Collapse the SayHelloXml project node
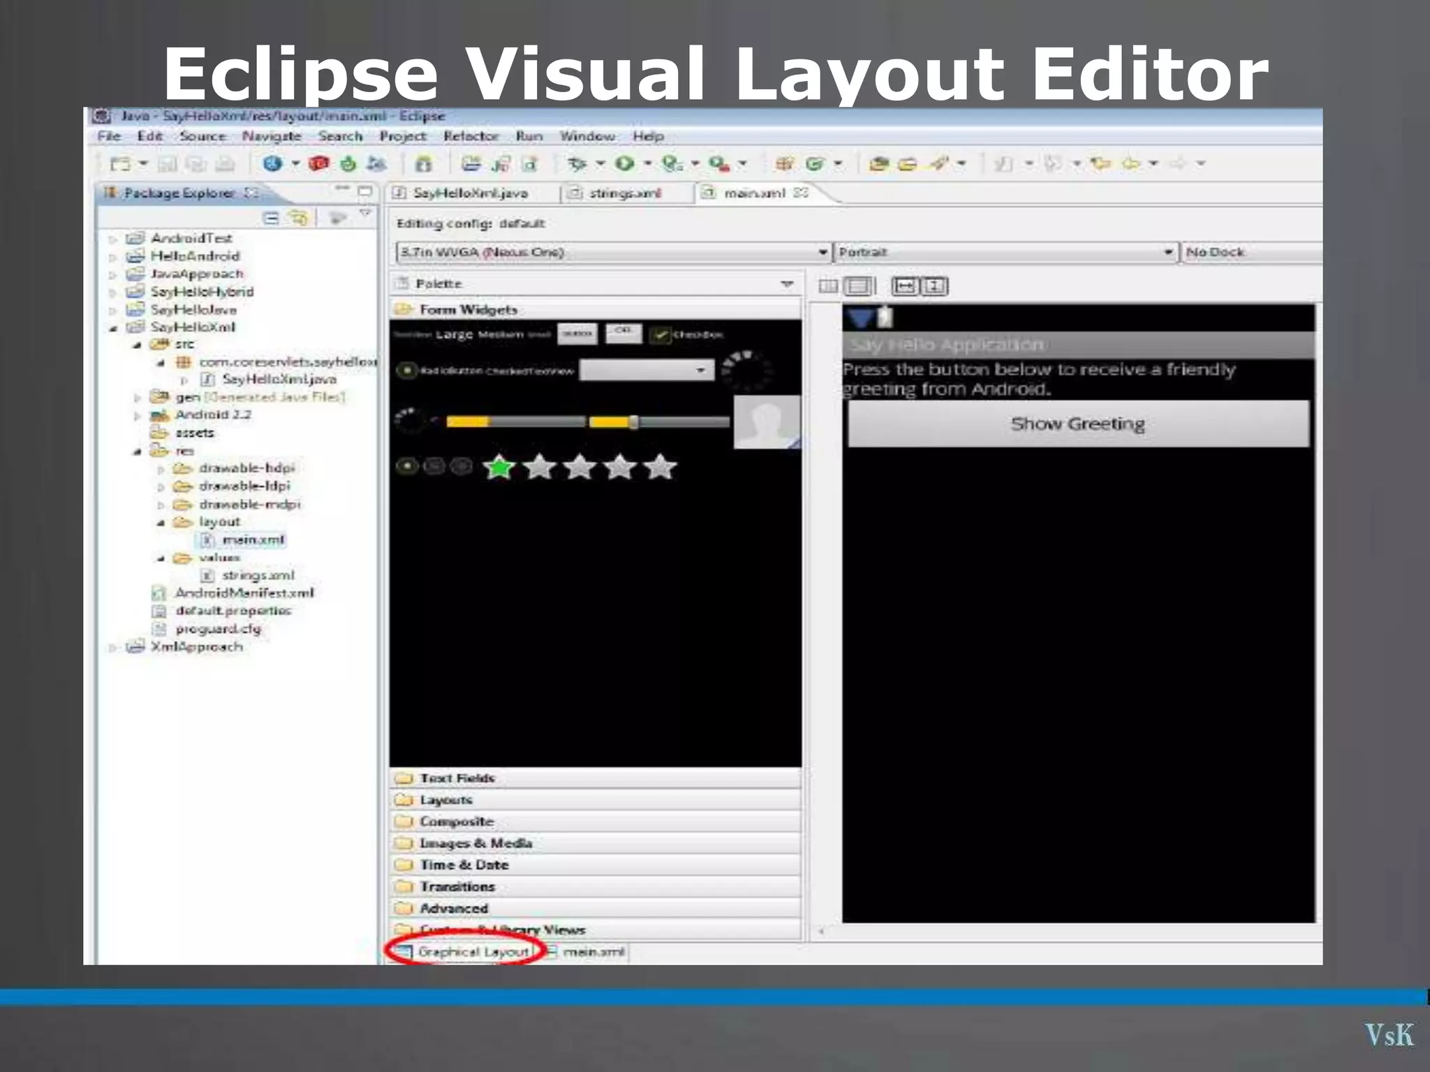 (112, 328)
